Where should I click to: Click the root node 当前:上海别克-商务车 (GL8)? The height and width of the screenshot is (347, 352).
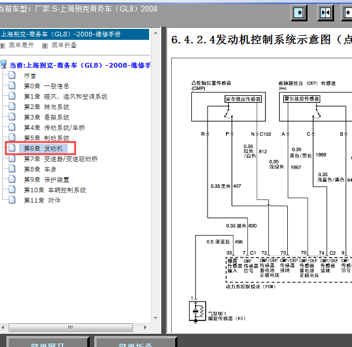(x=80, y=65)
